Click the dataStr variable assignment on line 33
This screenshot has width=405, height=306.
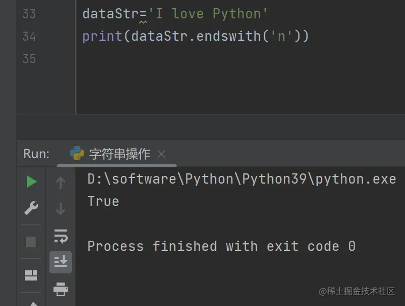coord(112,14)
